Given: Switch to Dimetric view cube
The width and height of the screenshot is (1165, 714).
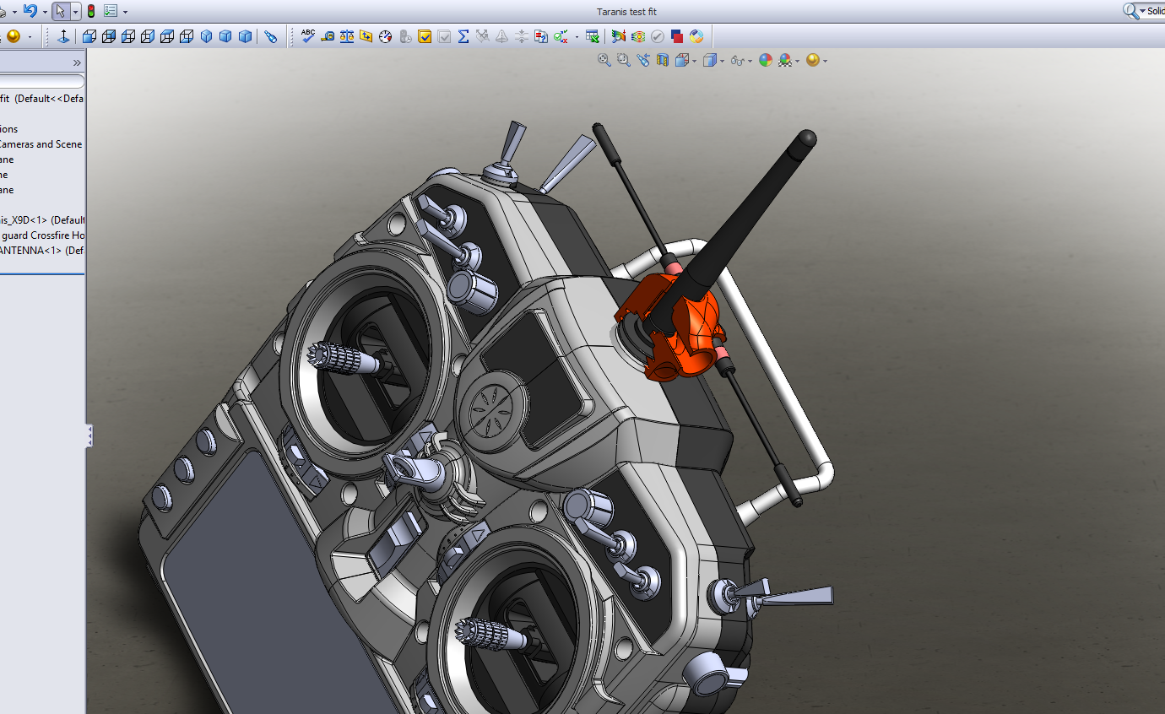Looking at the screenshot, I should point(245,36).
